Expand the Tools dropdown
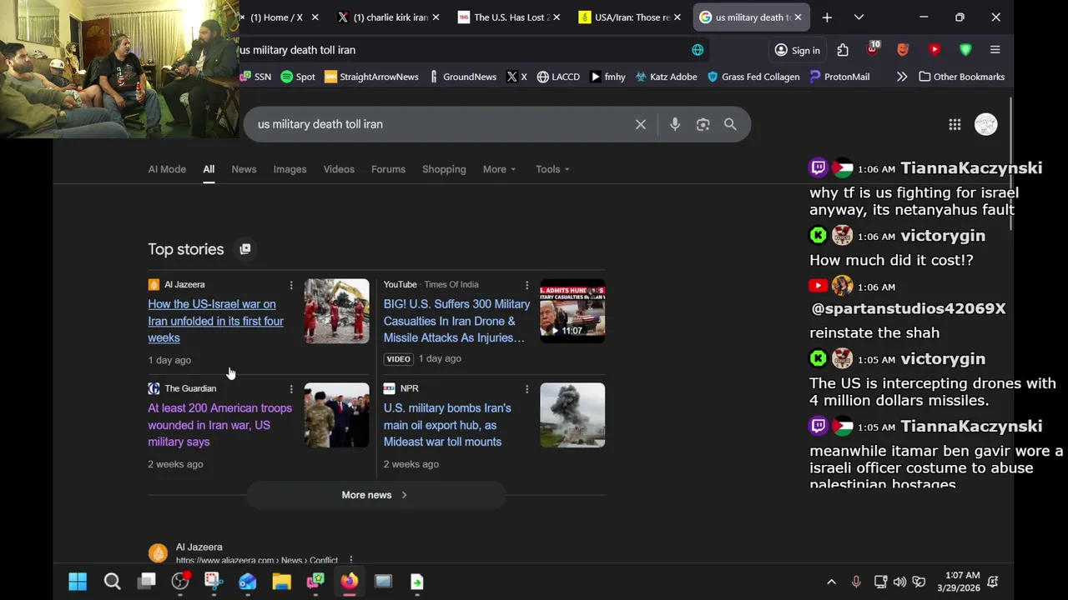This screenshot has width=1068, height=600. click(x=552, y=169)
